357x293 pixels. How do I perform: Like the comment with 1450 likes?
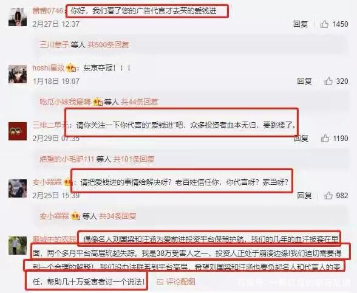tap(324, 24)
